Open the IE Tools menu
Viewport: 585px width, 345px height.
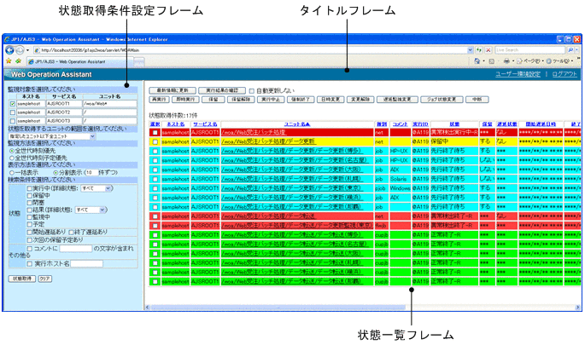(x=559, y=61)
